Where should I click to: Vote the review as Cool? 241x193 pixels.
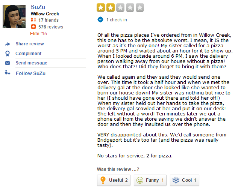click(184, 180)
